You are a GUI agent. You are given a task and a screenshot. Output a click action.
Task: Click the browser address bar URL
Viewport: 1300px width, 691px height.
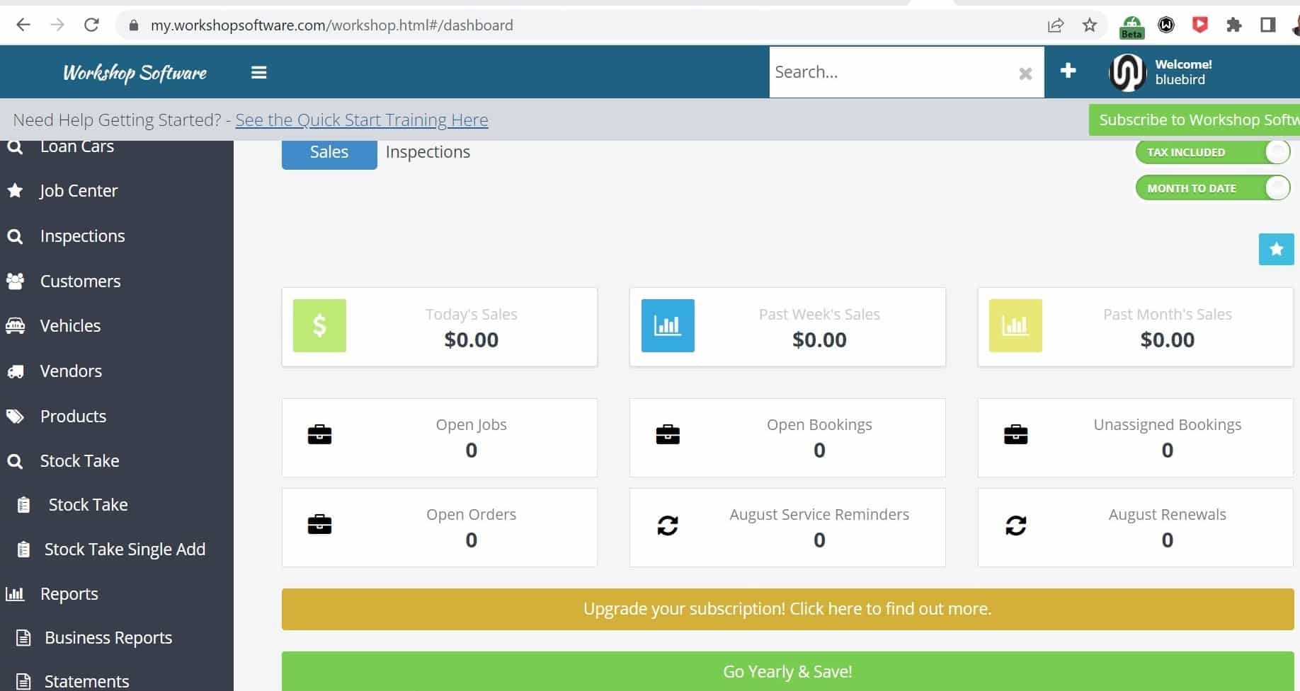point(331,25)
